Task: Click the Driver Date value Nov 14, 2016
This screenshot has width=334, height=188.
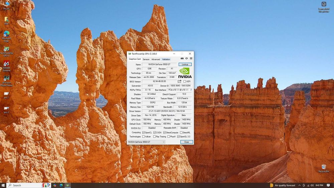Action: click(150, 115)
